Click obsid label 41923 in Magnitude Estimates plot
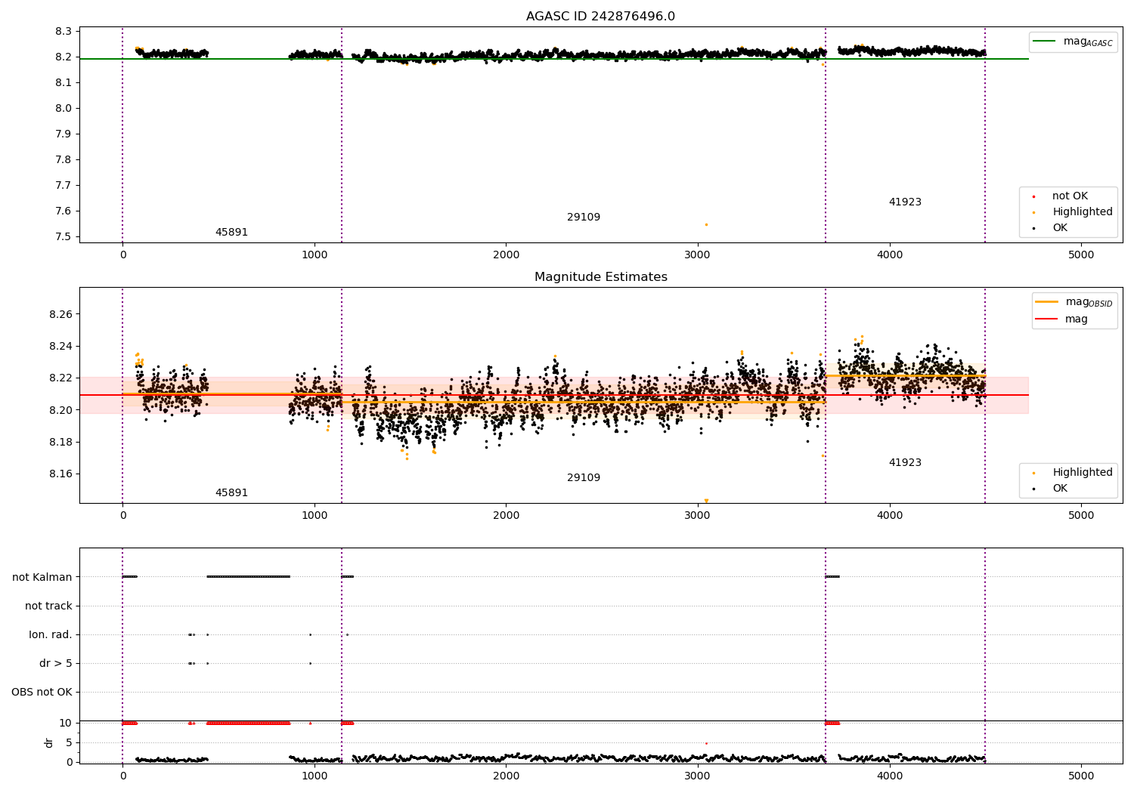Screen dimensions: 1134x793 tap(905, 463)
